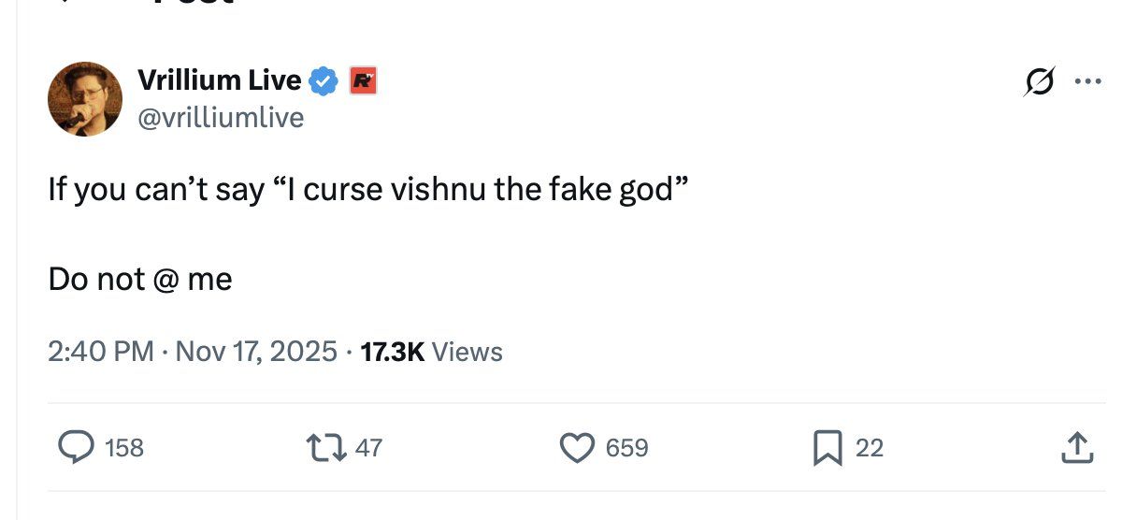This screenshot has width=1122, height=520.
Task: Click the 22 bookmarks count
Action: click(x=869, y=448)
